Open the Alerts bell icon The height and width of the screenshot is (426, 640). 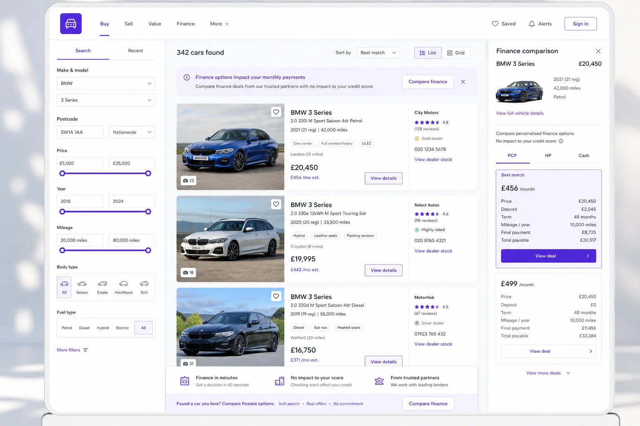click(532, 24)
